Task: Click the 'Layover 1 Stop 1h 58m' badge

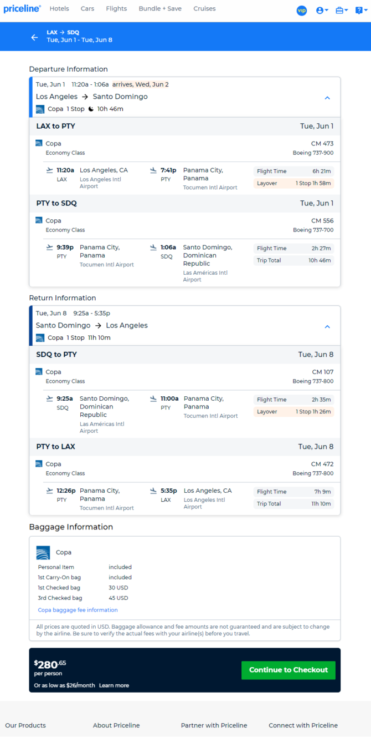Action: coord(294,183)
